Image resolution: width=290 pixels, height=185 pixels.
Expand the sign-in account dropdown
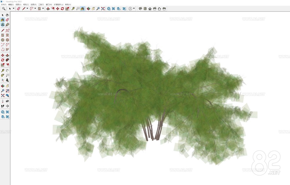click(134, 9)
